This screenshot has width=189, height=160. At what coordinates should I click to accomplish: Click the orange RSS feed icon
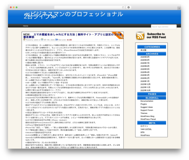point(140,36)
